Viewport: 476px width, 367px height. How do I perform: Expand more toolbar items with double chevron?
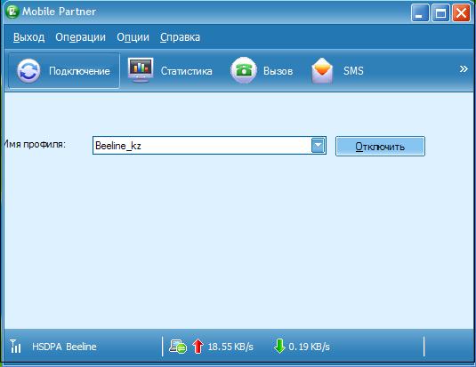[x=464, y=69]
